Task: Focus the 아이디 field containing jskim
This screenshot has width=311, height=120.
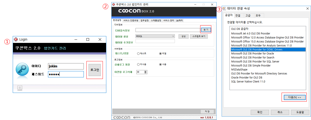Action: pyautogui.click(x=66, y=66)
